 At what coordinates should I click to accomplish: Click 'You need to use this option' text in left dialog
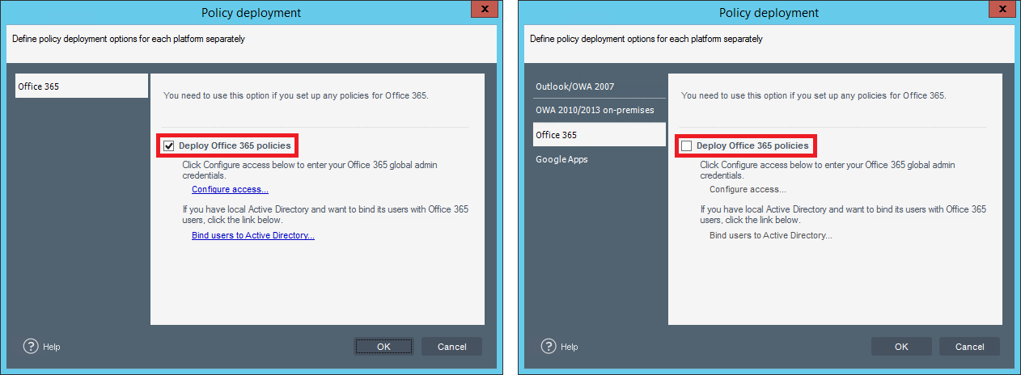(296, 95)
